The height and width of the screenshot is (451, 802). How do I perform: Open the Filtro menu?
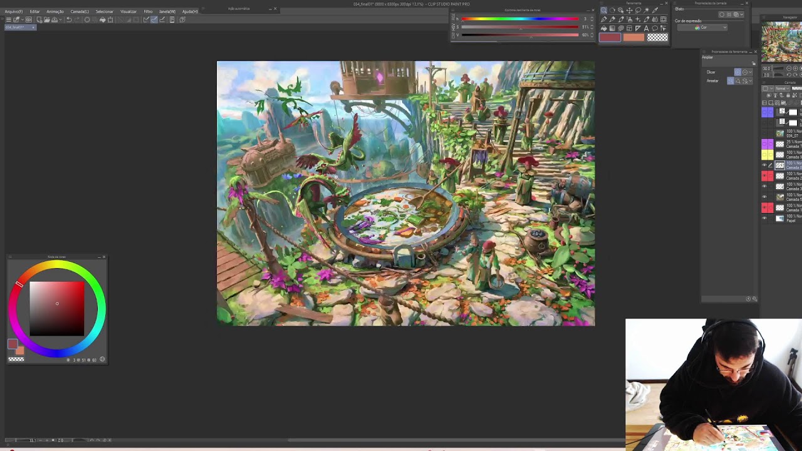148,11
